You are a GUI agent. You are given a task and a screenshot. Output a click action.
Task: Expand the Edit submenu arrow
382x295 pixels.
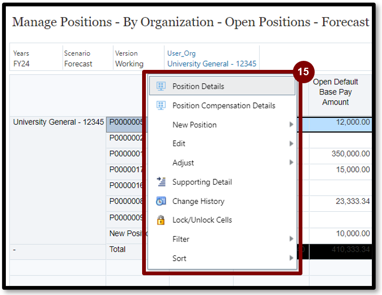(x=291, y=143)
